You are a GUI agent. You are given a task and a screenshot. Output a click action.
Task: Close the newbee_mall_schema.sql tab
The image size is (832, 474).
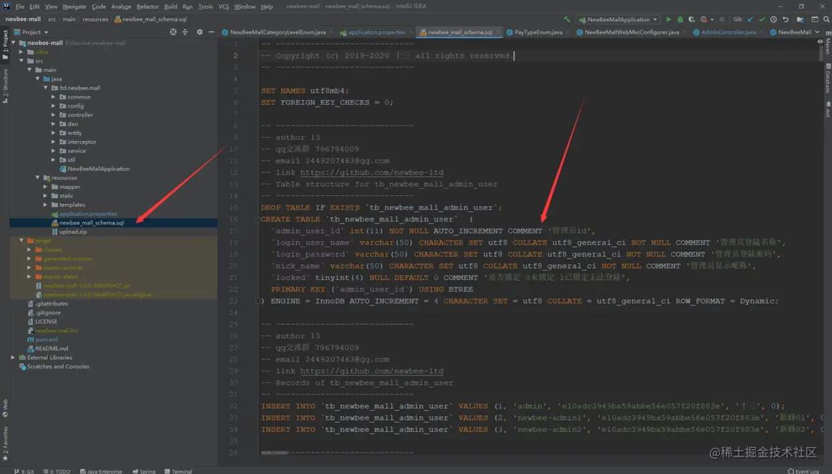499,32
